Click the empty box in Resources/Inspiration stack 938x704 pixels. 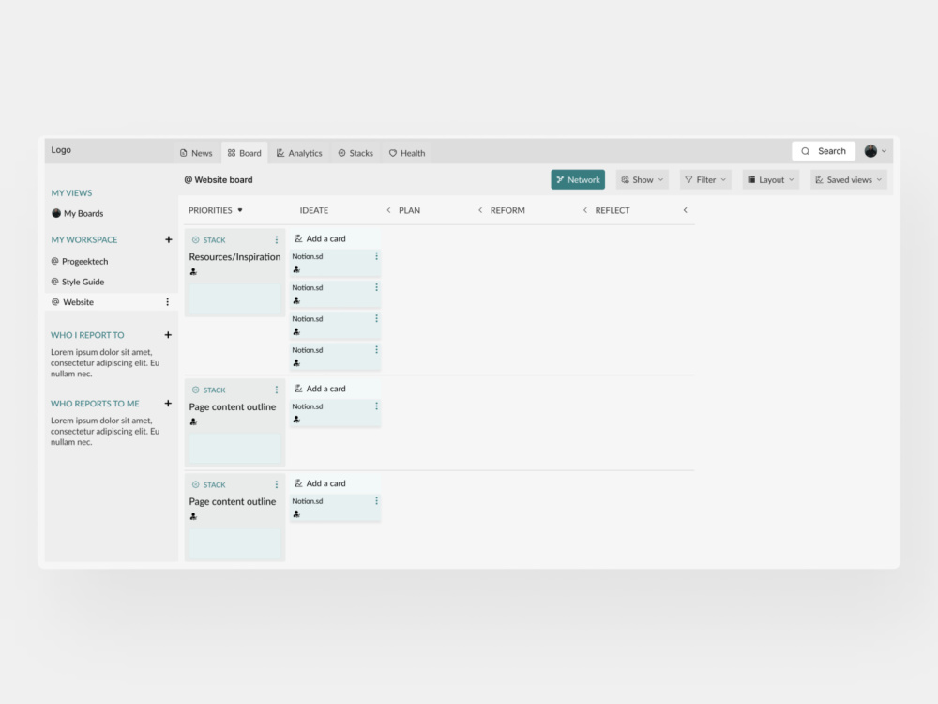click(234, 298)
